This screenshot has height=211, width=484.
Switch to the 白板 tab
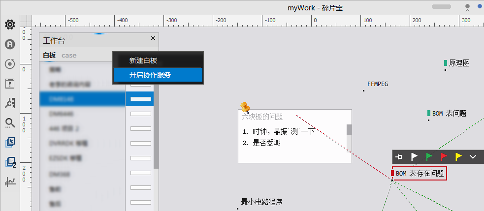pyautogui.click(x=49, y=55)
